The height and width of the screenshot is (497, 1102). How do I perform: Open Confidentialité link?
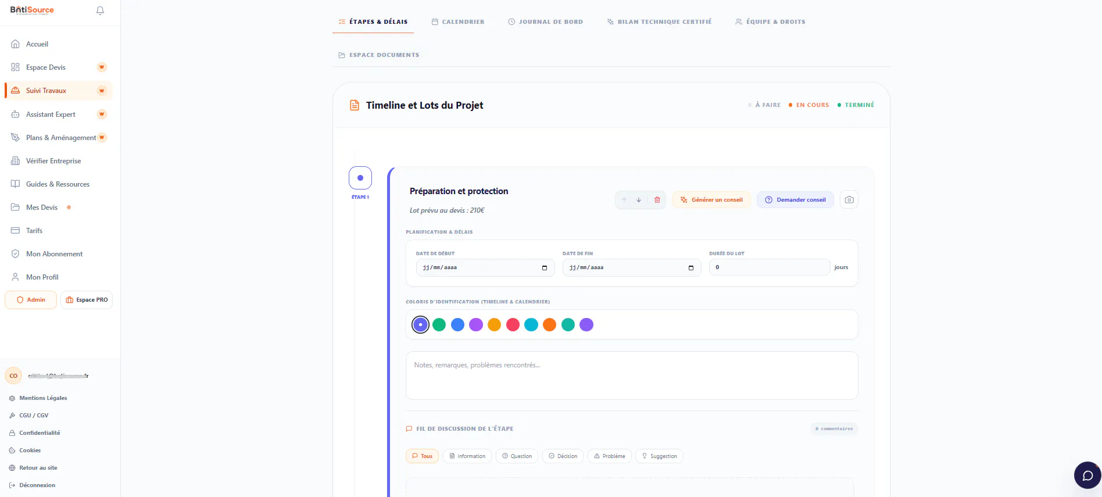click(x=35, y=433)
